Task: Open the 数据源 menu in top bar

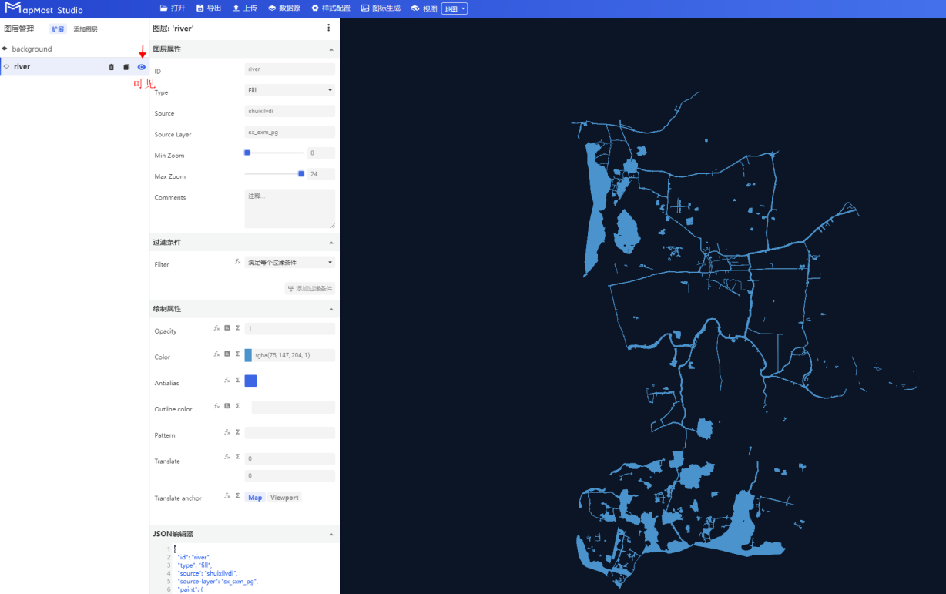Action: coord(284,8)
